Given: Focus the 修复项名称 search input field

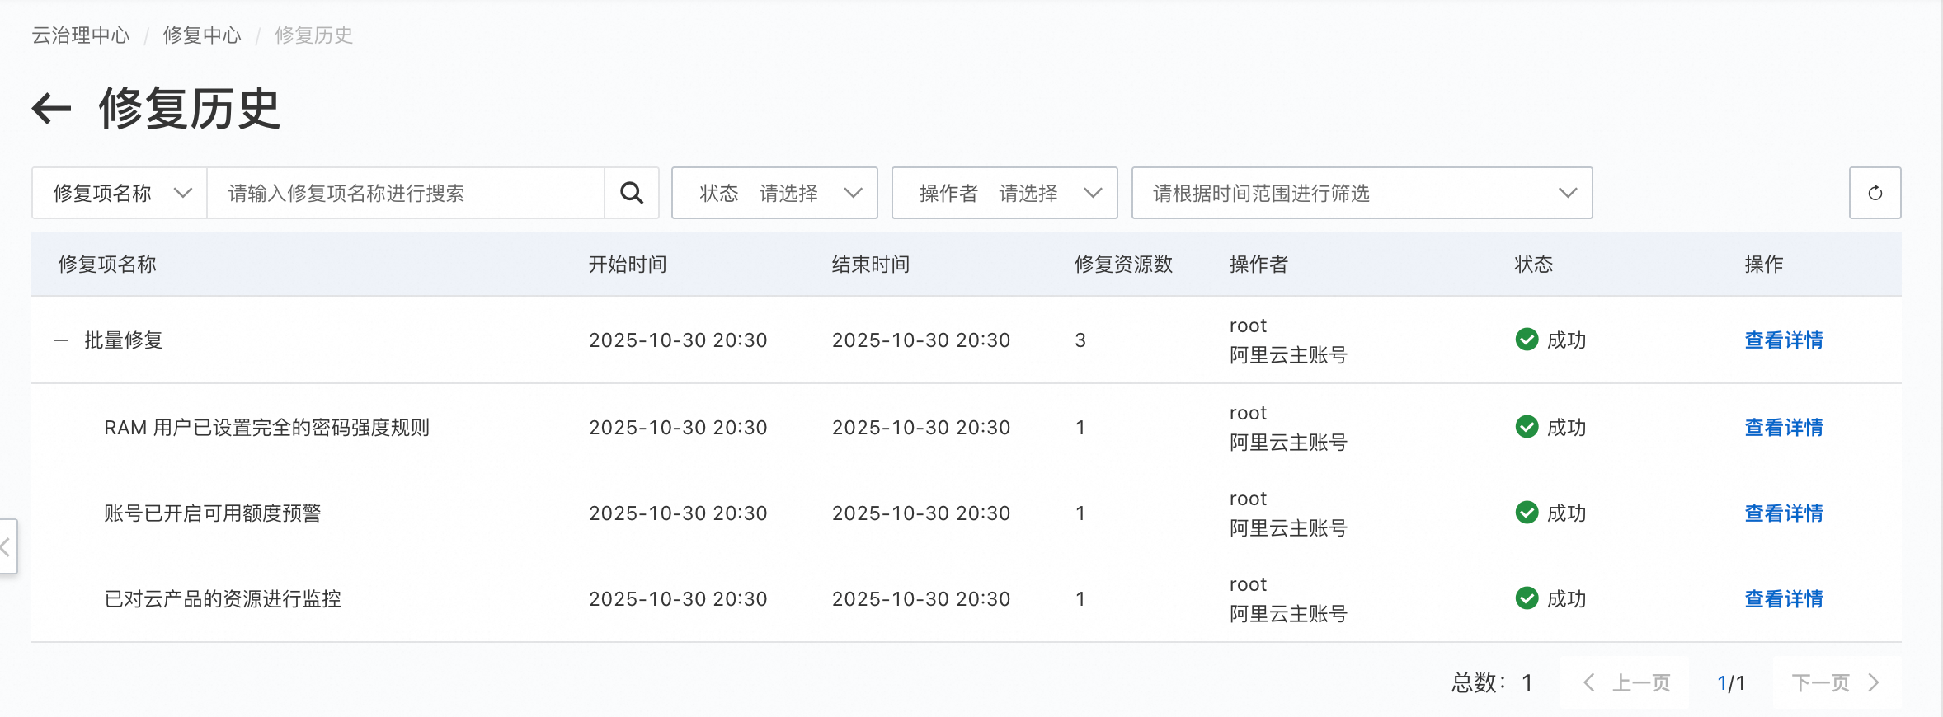Looking at the screenshot, I should [406, 193].
